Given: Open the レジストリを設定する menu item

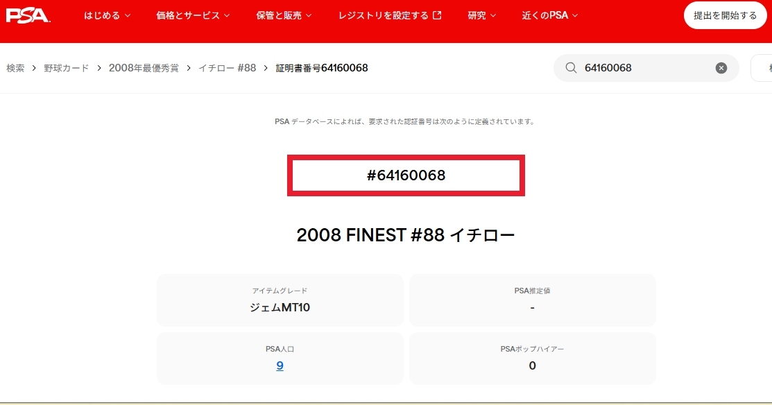Looking at the screenshot, I should [384, 15].
